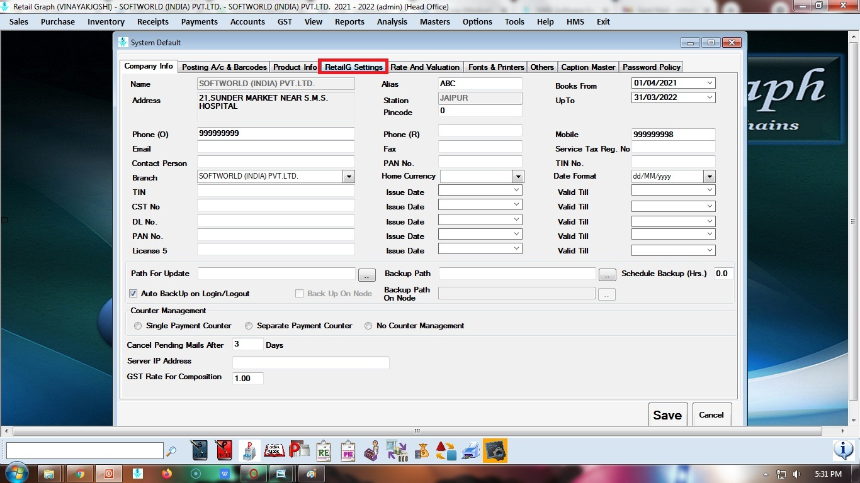Viewport: 860px width, 483px height.
Task: Choose No Counter Management option
Action: (368, 326)
